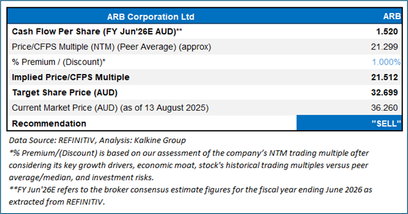
Task: Click the Target Share Price (AUD) label
Action: pos(65,93)
